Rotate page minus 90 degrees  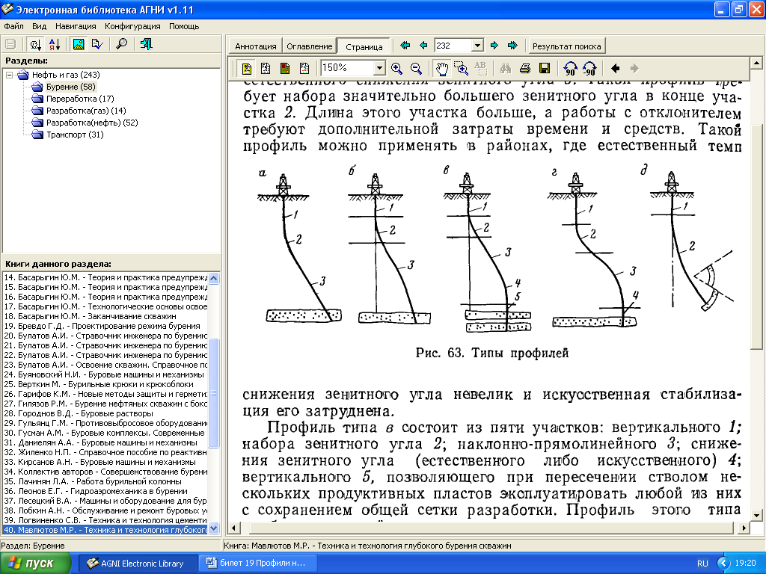click(x=589, y=68)
